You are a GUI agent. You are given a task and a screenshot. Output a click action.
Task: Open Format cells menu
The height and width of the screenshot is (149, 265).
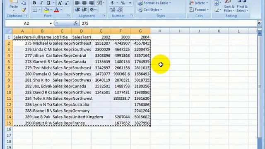pyautogui.click(x=199, y=10)
